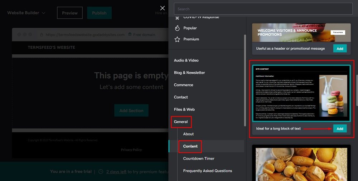Click the 2 days left link

pyautogui.click(x=116, y=172)
